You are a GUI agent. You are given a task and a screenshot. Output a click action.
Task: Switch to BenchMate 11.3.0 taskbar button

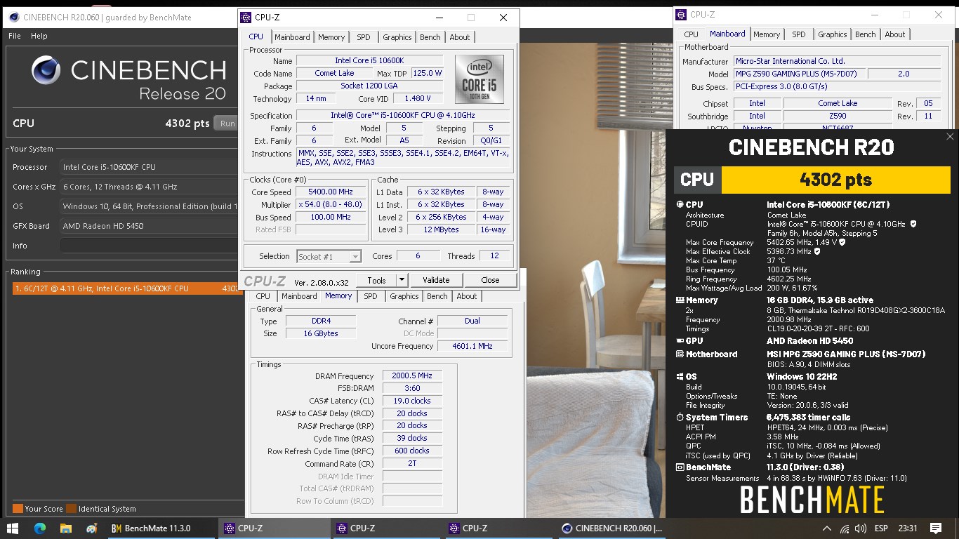pos(160,528)
